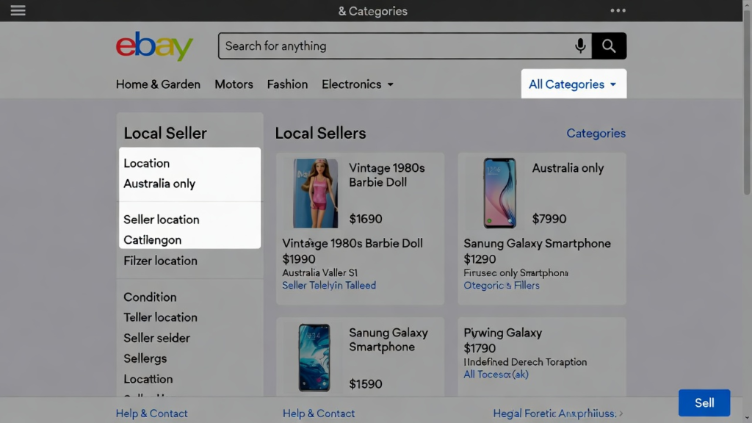
Task: Open the Categories link
Action: point(596,133)
